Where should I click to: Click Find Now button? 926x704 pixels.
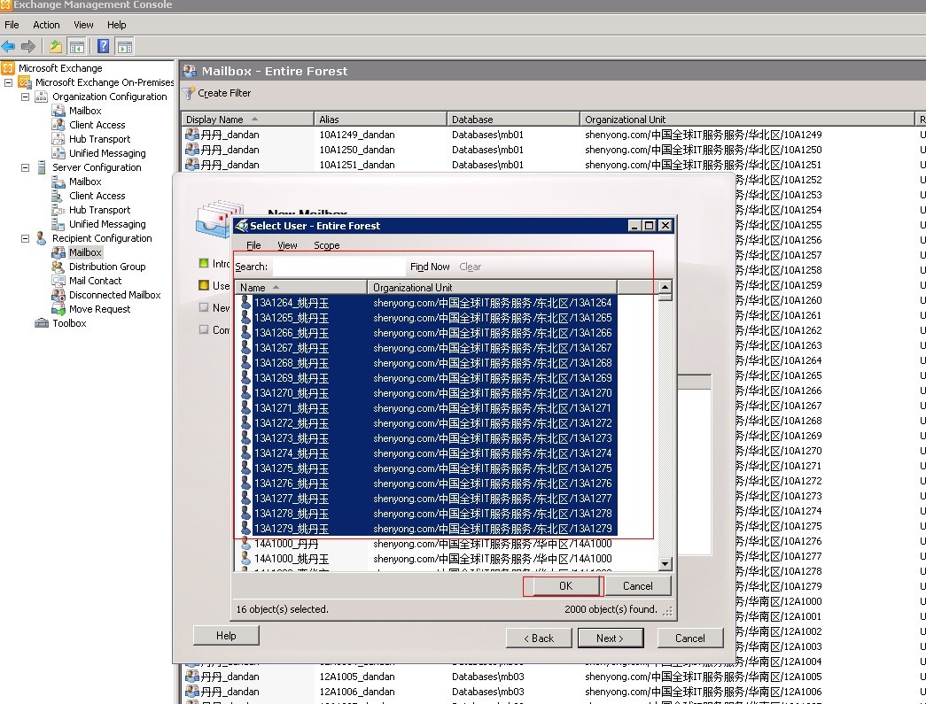[430, 267]
